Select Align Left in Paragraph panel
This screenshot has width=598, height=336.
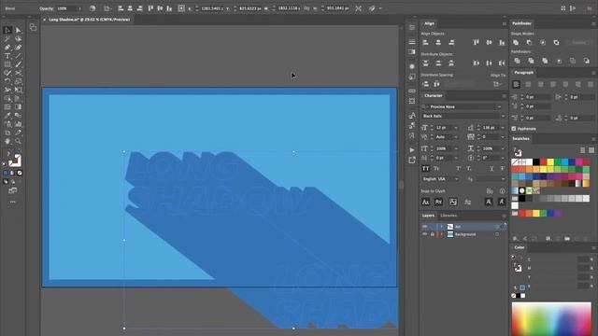click(516, 85)
